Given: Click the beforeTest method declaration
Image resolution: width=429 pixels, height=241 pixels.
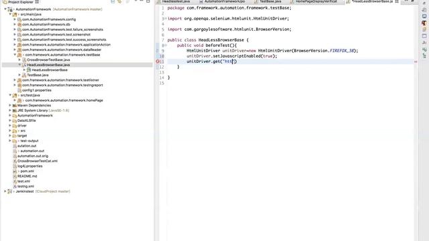Looking at the screenshot, I should pos(206,46).
